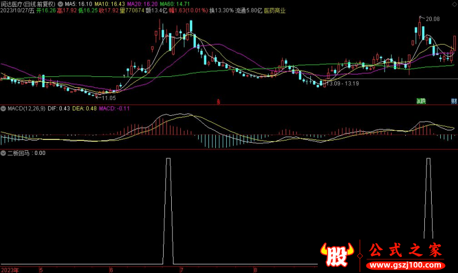Click the 13.09 - 13.19 gap label

(x=342, y=84)
